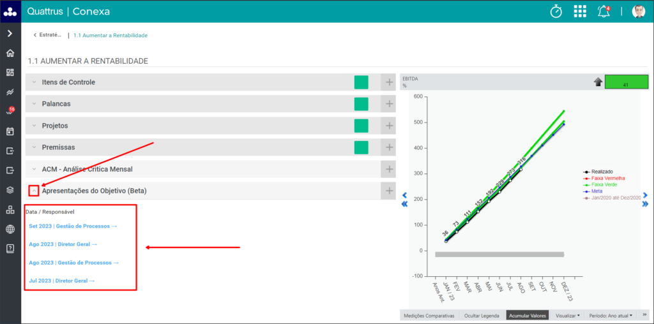Expand Itens de Controle section
This screenshot has width=654, height=324.
[x=34, y=82]
